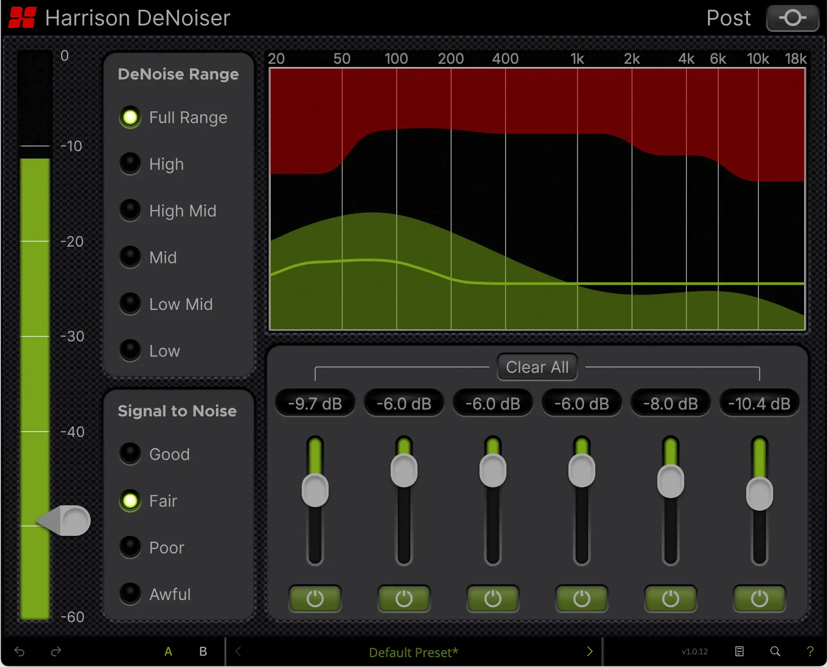Switch to the A comparison state

(x=168, y=652)
